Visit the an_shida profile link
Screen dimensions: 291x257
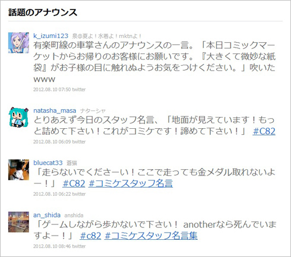tap(47, 215)
